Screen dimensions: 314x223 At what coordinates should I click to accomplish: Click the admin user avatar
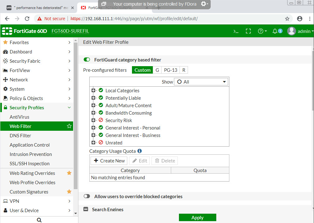[291, 31]
